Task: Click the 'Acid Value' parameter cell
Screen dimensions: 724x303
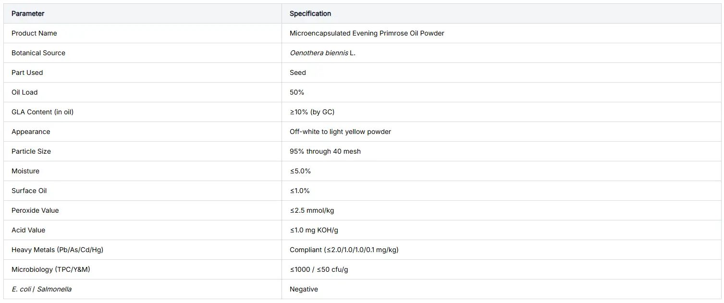Action: (x=143, y=230)
